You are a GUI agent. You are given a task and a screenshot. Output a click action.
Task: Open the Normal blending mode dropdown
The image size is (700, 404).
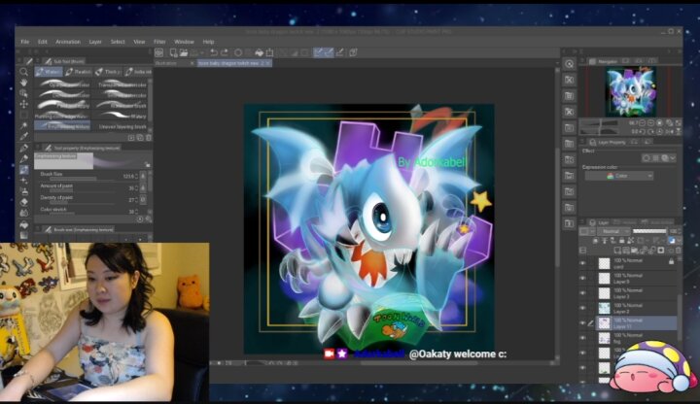coord(613,231)
